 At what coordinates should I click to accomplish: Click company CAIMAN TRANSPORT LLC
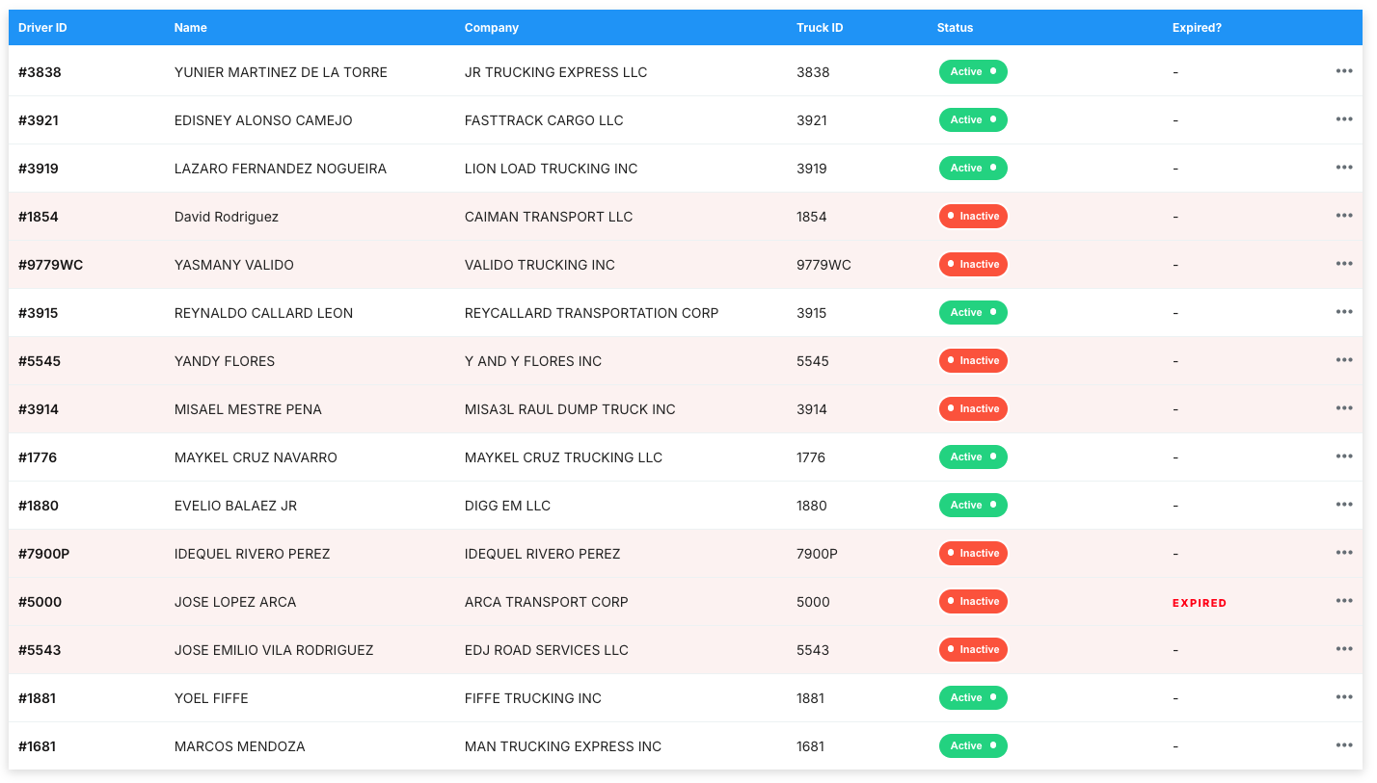[549, 217]
